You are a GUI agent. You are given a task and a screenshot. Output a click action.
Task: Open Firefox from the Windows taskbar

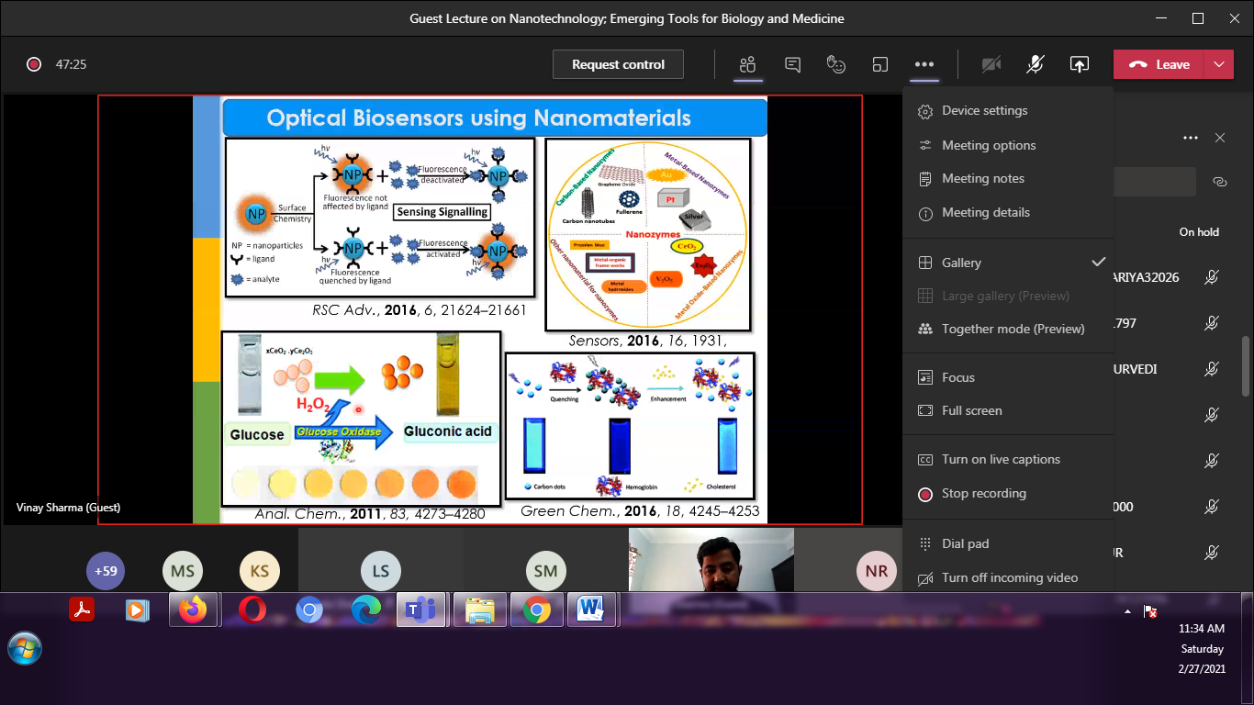coord(193,610)
